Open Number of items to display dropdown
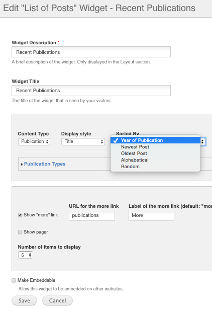This screenshot has width=212, height=309. click(x=25, y=255)
